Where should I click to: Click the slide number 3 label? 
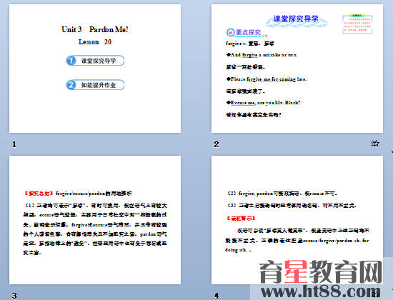tap(14, 296)
